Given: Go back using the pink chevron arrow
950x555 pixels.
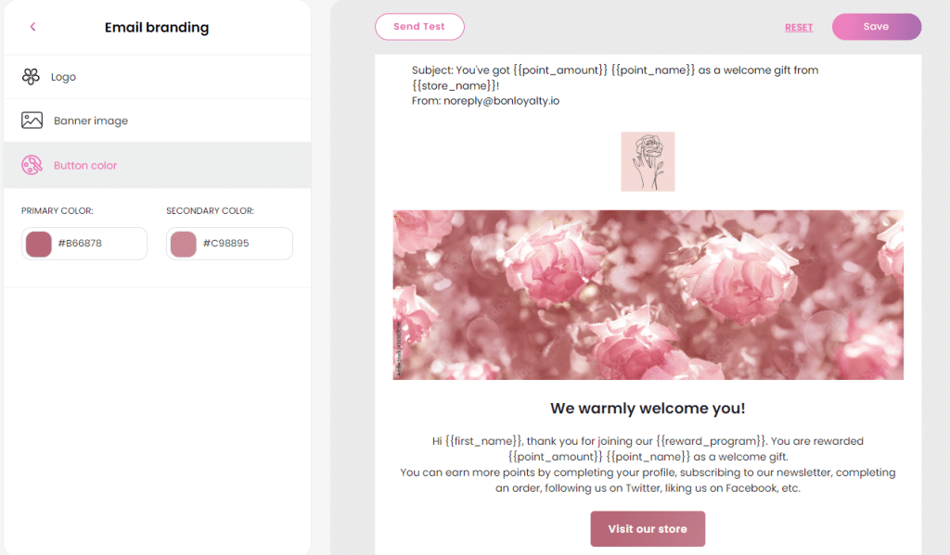Looking at the screenshot, I should pos(32,27).
